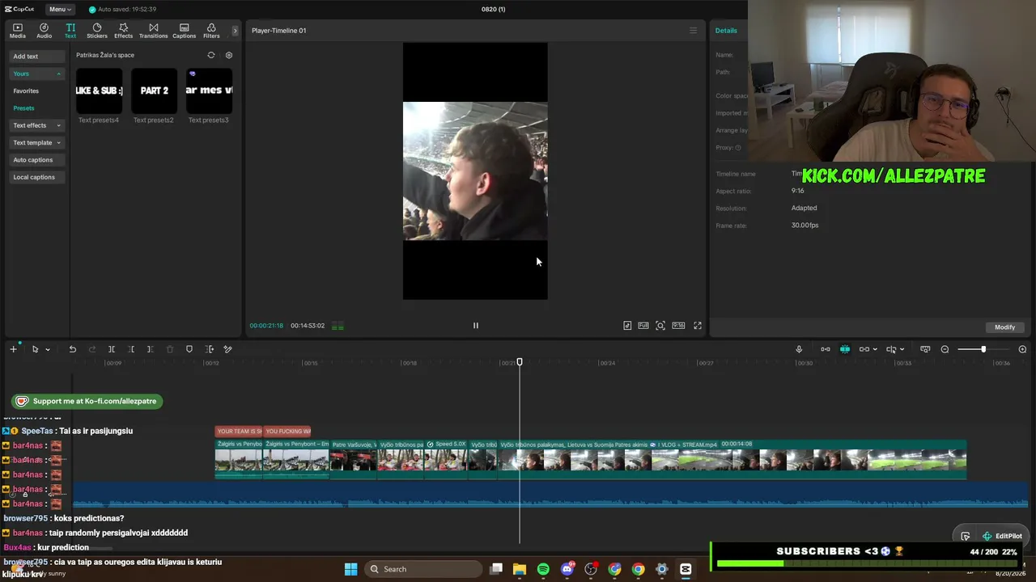
Task: Zoom out the timeline
Action: pos(945,349)
